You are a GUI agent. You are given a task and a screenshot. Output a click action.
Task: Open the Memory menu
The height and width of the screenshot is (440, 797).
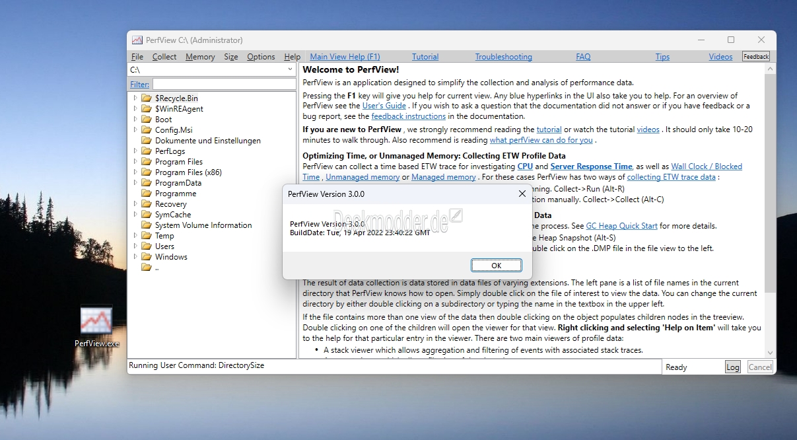(x=200, y=57)
